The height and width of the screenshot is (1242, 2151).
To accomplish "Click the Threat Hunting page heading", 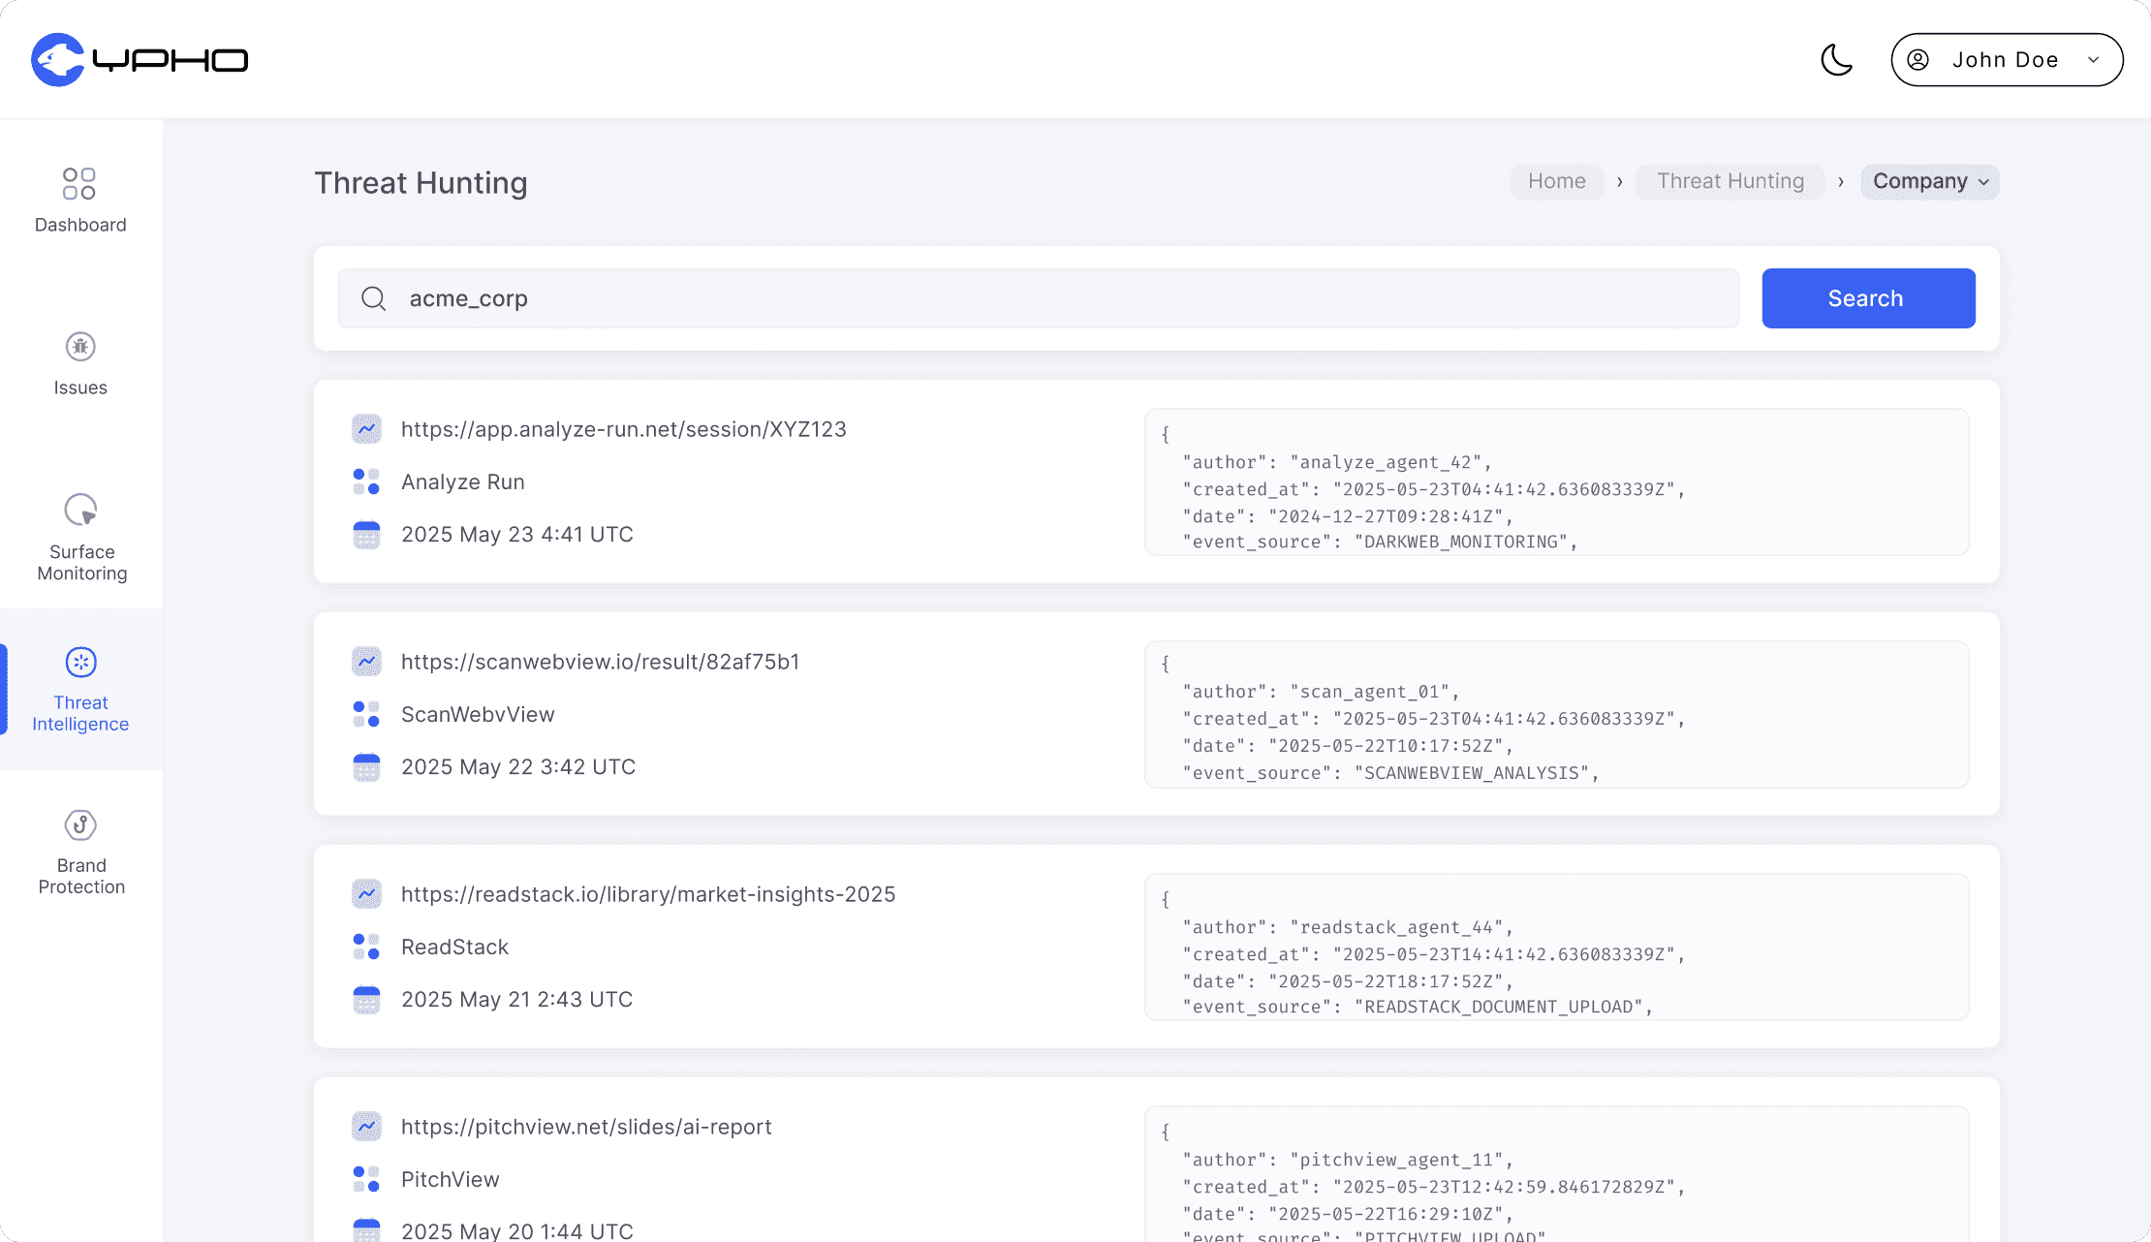I will pyautogui.click(x=421, y=182).
